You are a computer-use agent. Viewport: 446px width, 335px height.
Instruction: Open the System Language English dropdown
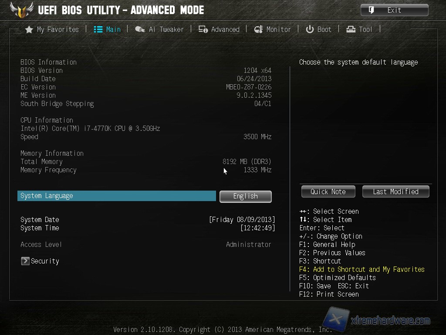(x=246, y=196)
